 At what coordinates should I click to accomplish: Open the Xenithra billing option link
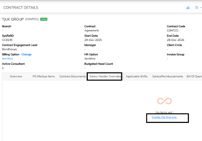[x=7, y=59]
